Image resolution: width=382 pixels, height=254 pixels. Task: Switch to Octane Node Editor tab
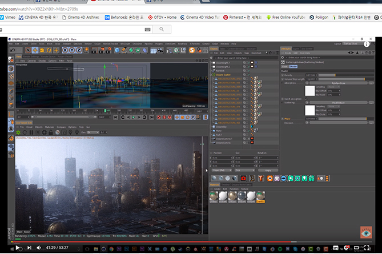(x=242, y=184)
